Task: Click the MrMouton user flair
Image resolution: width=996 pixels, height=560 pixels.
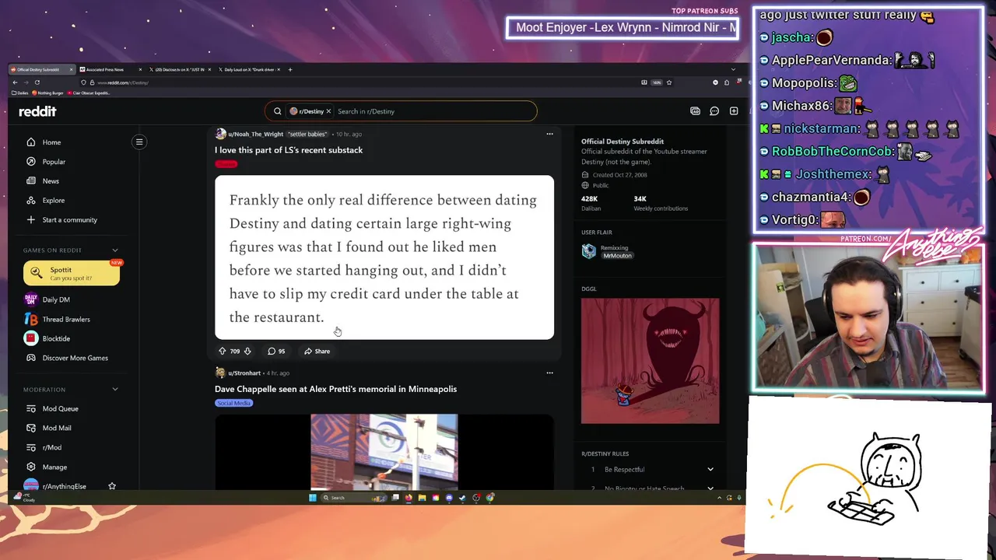Action: coord(617,255)
